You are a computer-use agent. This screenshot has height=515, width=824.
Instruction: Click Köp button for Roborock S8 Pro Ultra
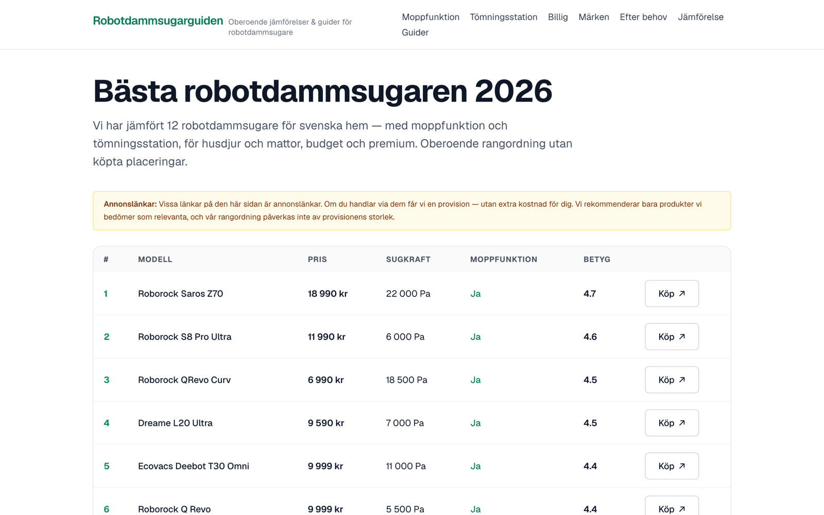coord(672,337)
